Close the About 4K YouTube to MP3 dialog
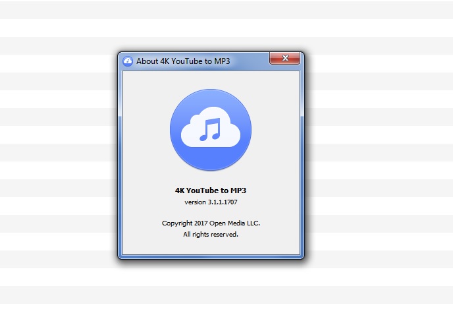The height and width of the screenshot is (321, 453). click(285, 59)
